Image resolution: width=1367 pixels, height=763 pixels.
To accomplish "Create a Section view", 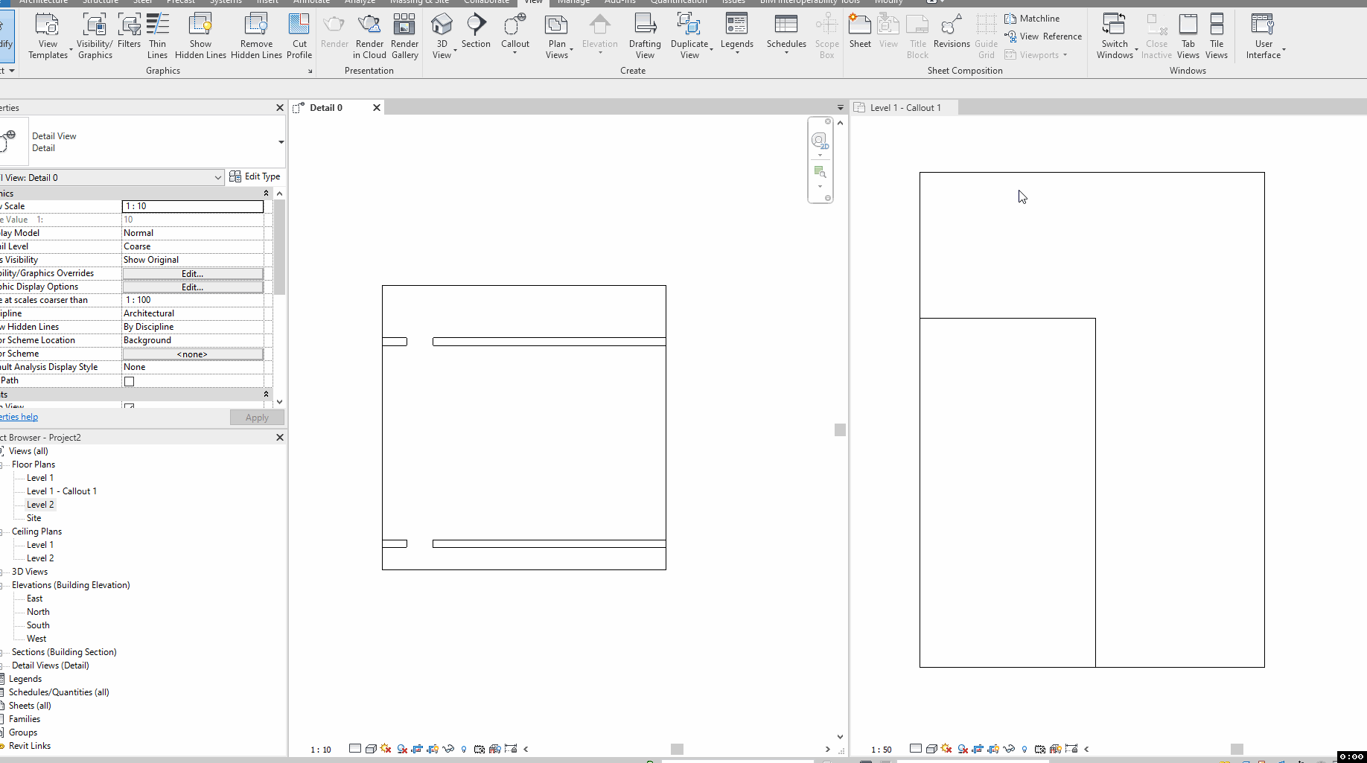I will pyautogui.click(x=476, y=31).
